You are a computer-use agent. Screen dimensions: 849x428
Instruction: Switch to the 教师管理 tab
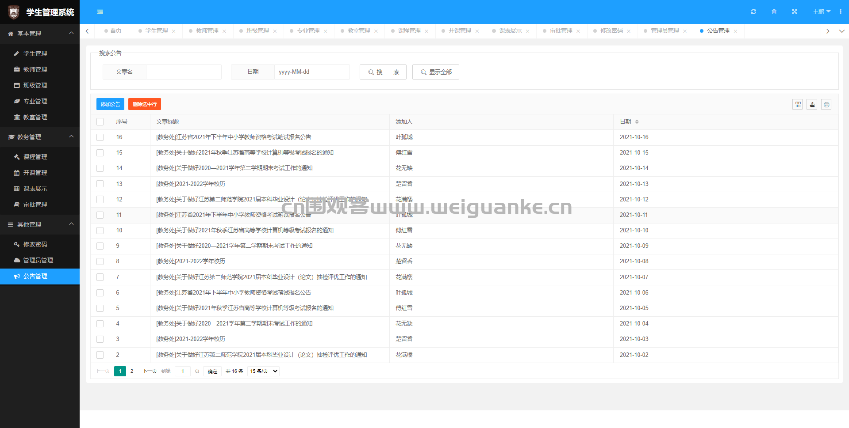207,31
